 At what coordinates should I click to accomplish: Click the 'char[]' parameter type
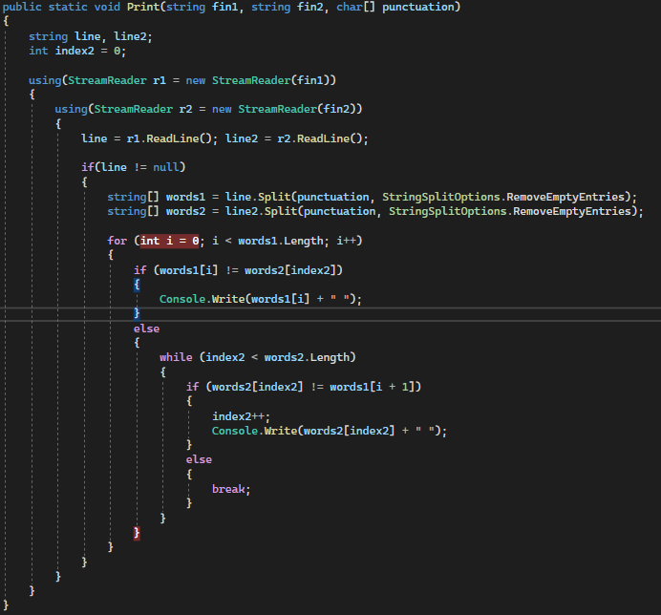click(x=355, y=7)
